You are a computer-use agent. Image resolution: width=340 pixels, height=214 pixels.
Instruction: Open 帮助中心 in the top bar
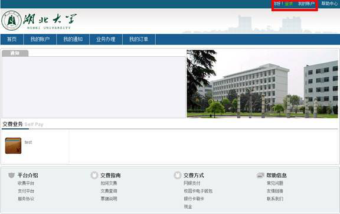[329, 4]
